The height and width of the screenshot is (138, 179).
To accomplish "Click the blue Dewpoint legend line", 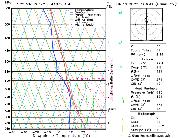I will pyautogui.click(x=72, y=12).
